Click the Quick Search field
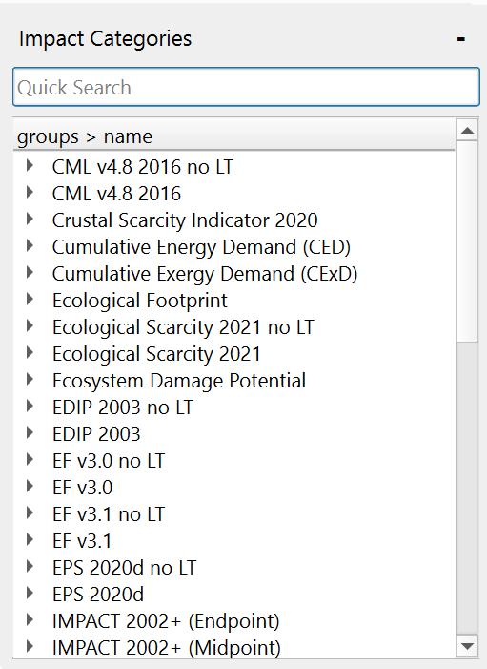The image size is (487, 669). 246,87
